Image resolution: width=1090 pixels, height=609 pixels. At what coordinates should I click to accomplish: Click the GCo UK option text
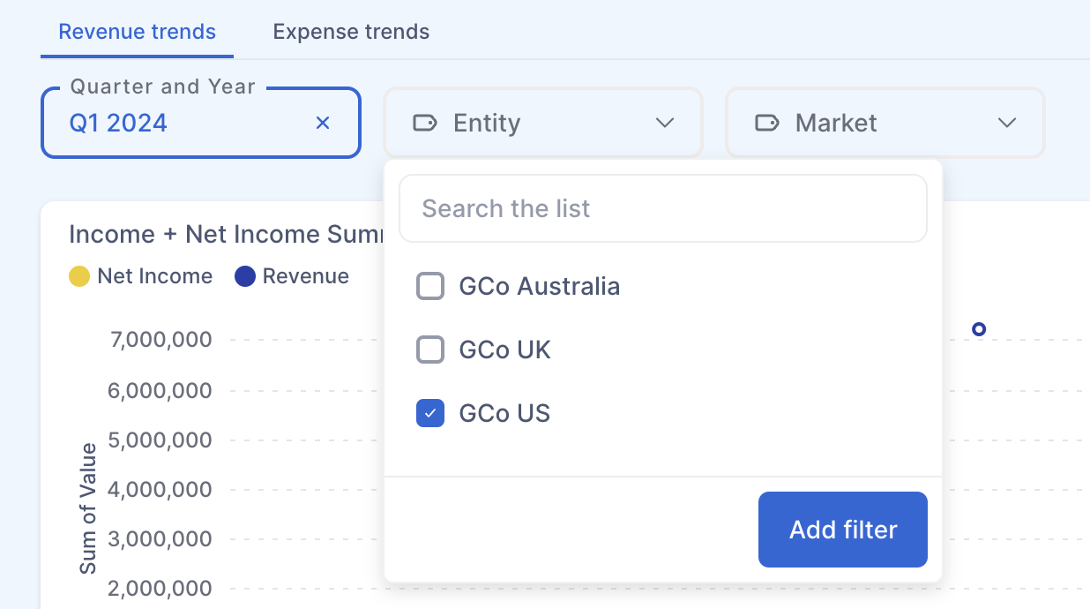pos(505,350)
